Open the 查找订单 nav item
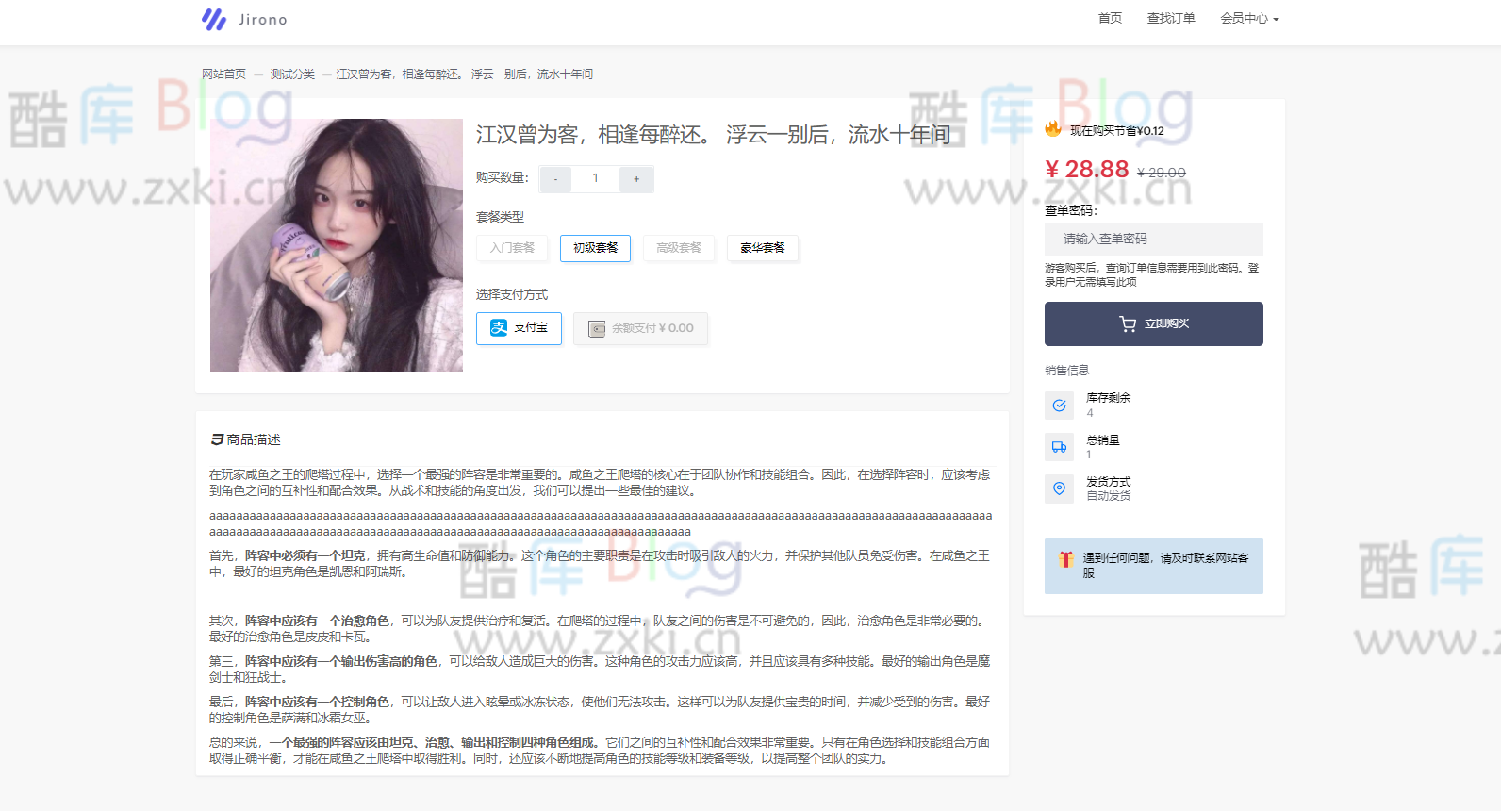The image size is (1501, 811). 1171,18
